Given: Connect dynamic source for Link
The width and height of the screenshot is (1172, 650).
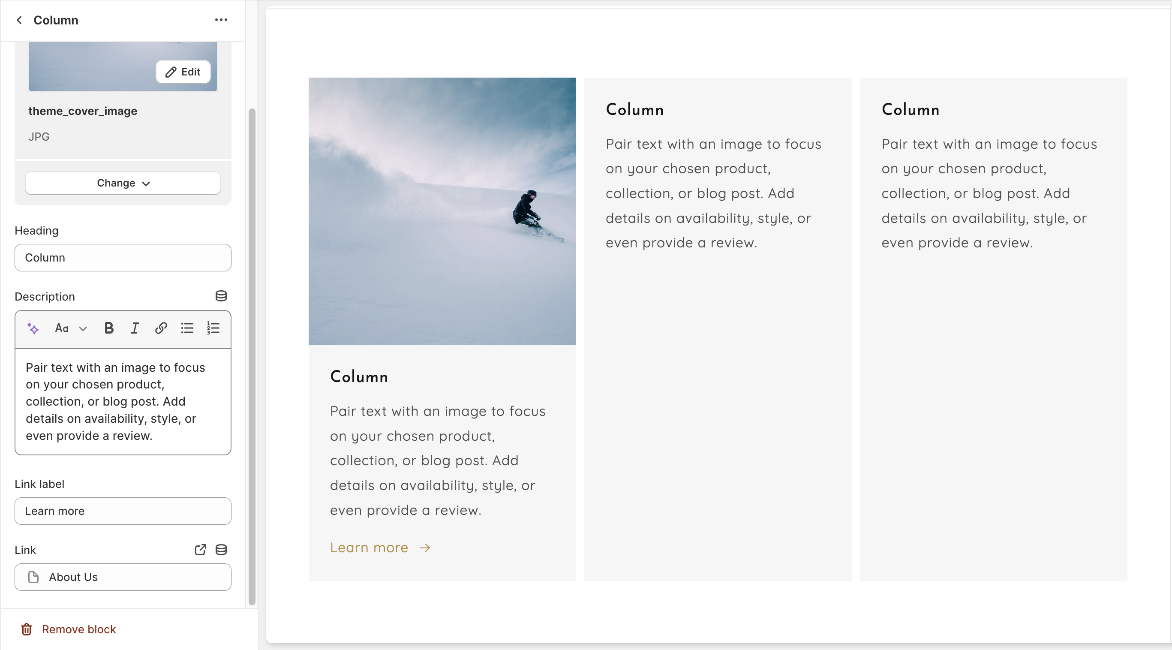Looking at the screenshot, I should [221, 550].
